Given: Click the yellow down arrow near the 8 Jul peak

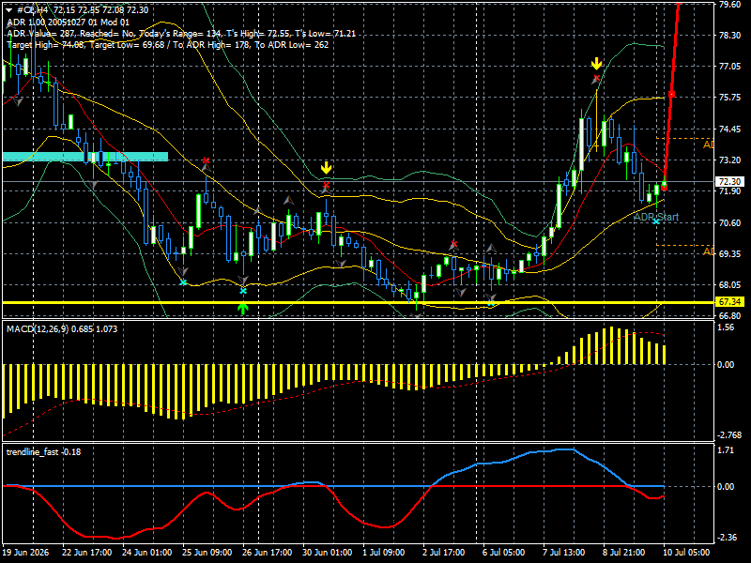Looking at the screenshot, I should coord(596,64).
